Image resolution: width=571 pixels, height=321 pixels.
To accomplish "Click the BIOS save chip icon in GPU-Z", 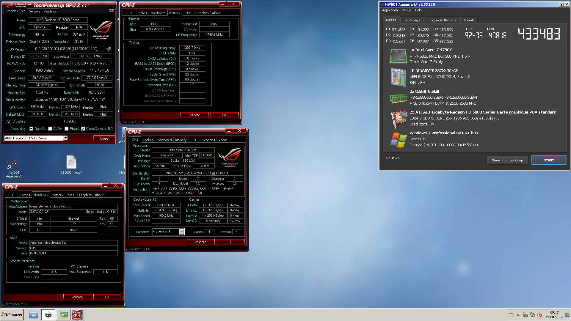I will pos(109,49).
